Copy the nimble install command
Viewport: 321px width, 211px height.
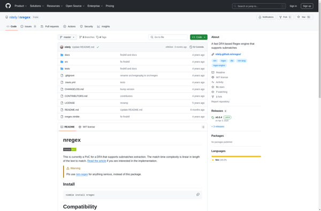click(x=198, y=194)
